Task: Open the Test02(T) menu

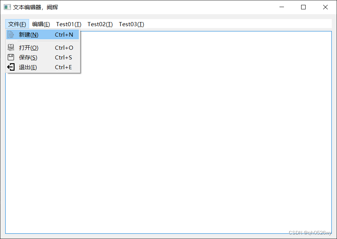Action: 100,24
